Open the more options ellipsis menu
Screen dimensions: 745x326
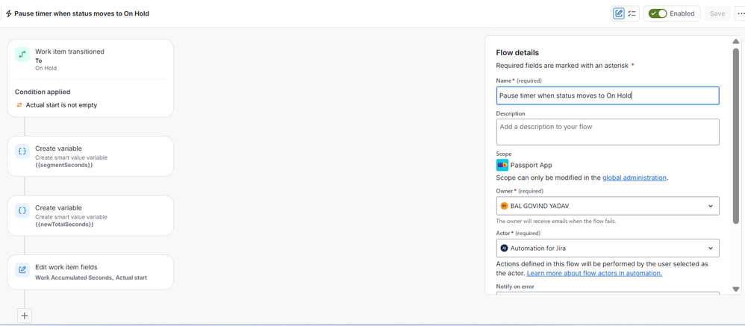(x=741, y=13)
